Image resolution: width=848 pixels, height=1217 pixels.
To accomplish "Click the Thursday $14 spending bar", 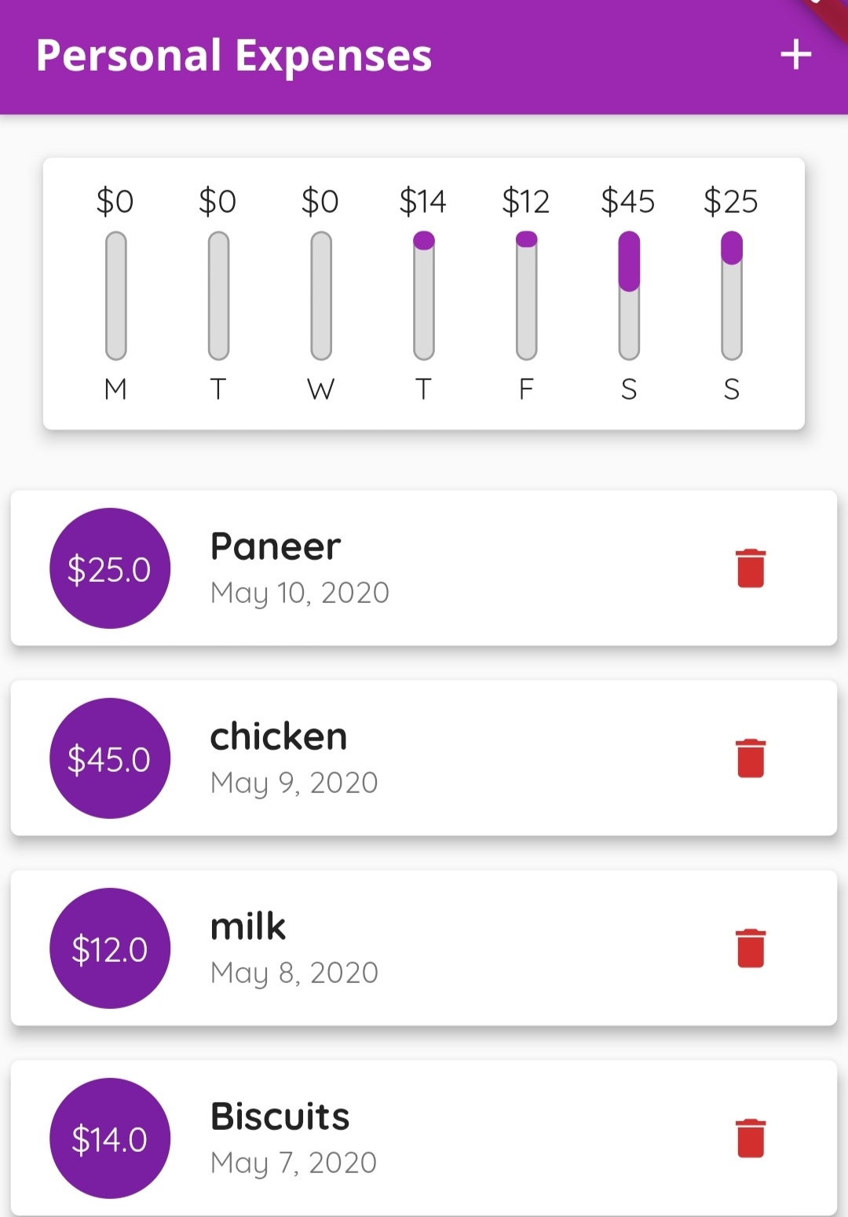I will (424, 295).
